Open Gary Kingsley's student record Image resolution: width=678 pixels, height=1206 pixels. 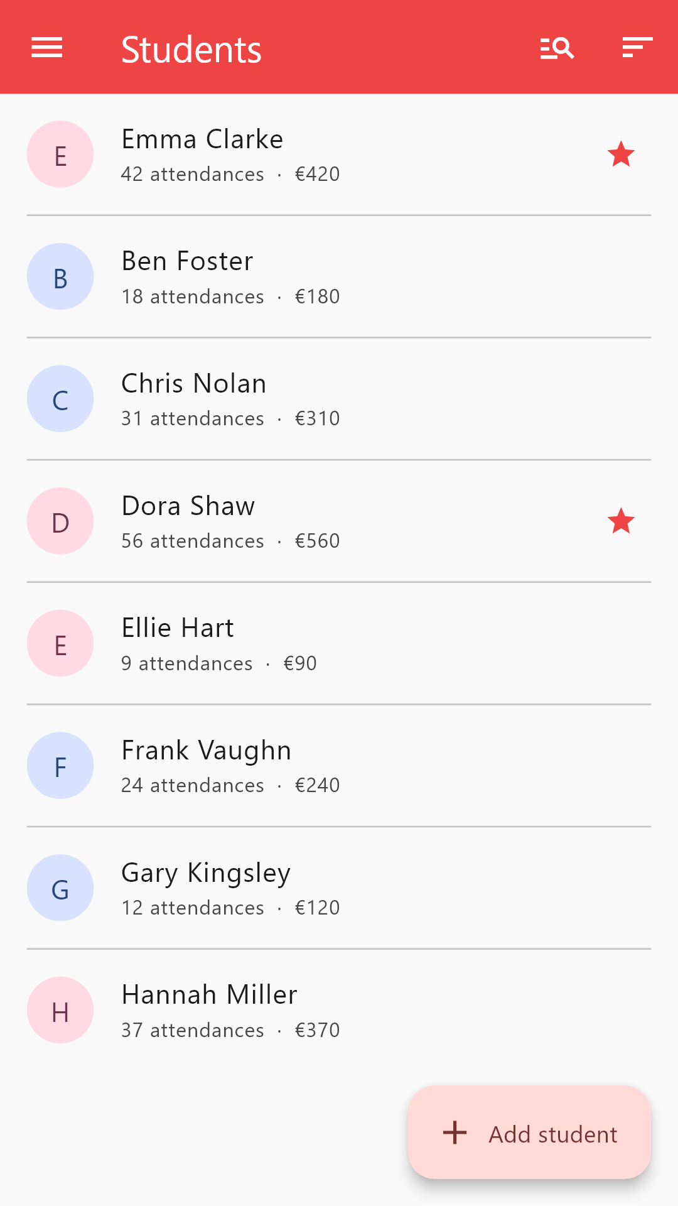[339, 888]
